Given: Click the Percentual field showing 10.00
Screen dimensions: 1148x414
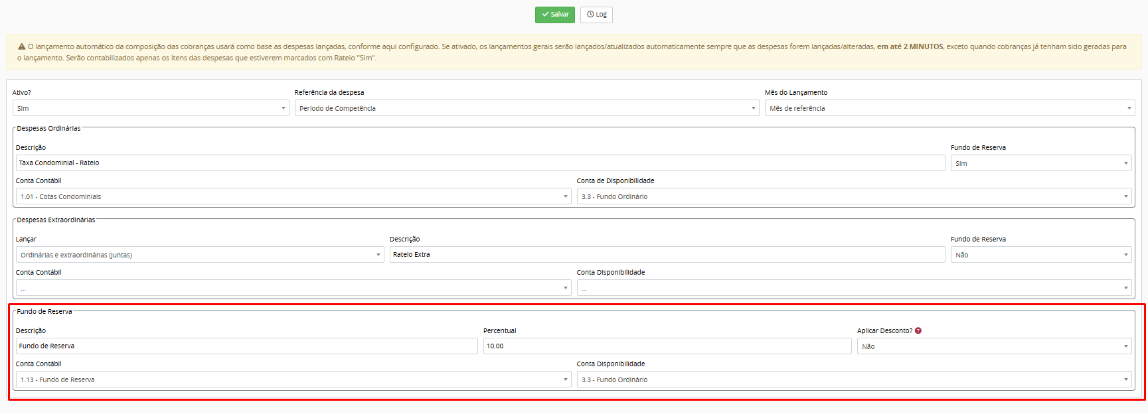Looking at the screenshot, I should click(x=667, y=346).
